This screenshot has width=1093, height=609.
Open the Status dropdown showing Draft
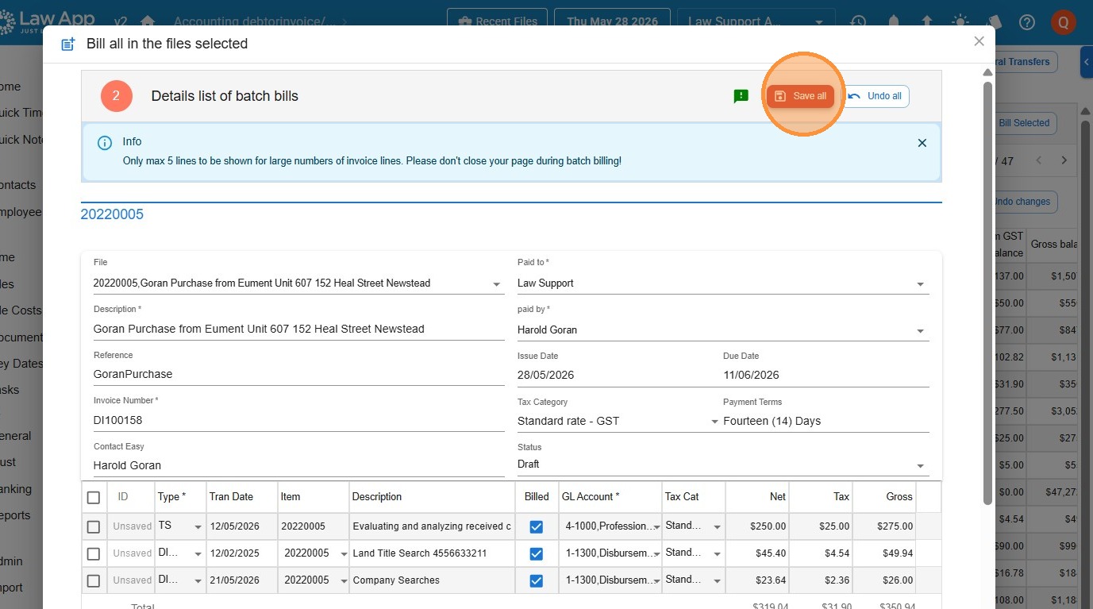pos(723,464)
